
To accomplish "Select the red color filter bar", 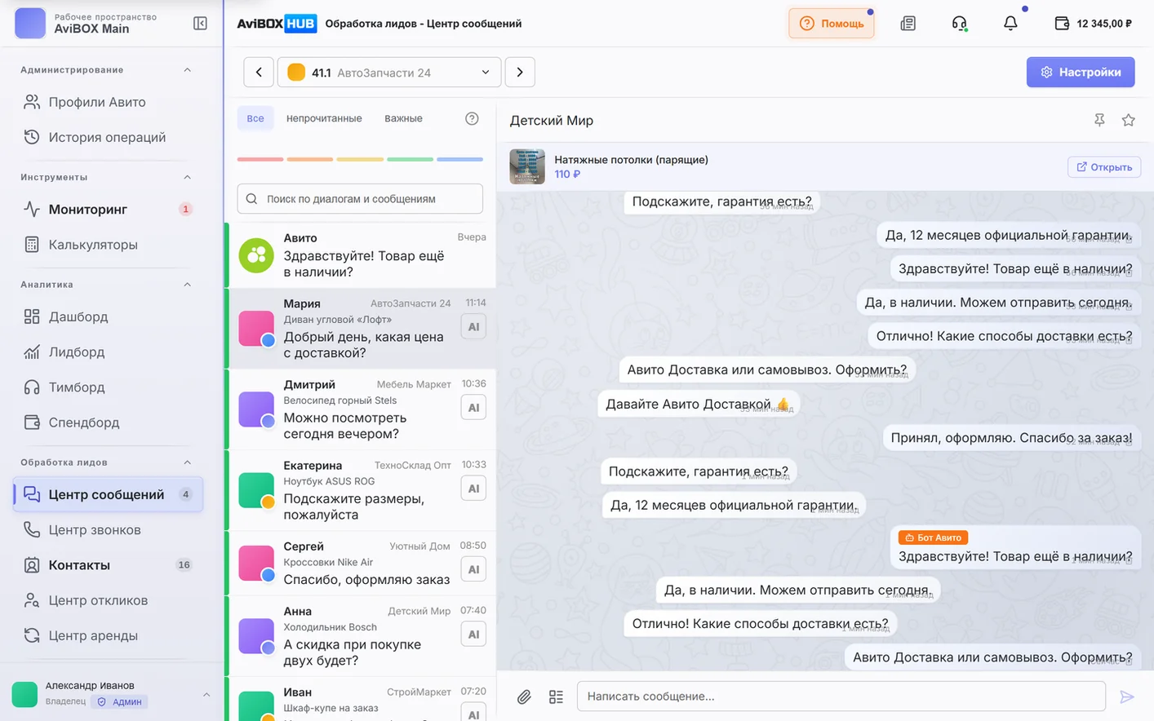I will (260, 159).
